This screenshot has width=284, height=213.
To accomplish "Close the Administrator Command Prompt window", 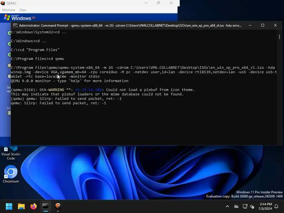I will pyautogui.click(x=275, y=26).
